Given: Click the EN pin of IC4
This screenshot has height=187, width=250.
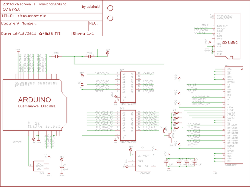Looking at the screenshot, I should [x=139, y=166].
